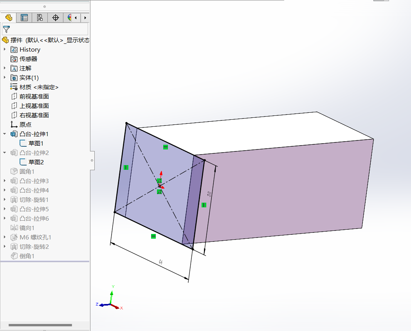Select the 前视基准面 plane icon
Image resolution: width=411 pixels, height=331 pixels.
pyautogui.click(x=14, y=96)
